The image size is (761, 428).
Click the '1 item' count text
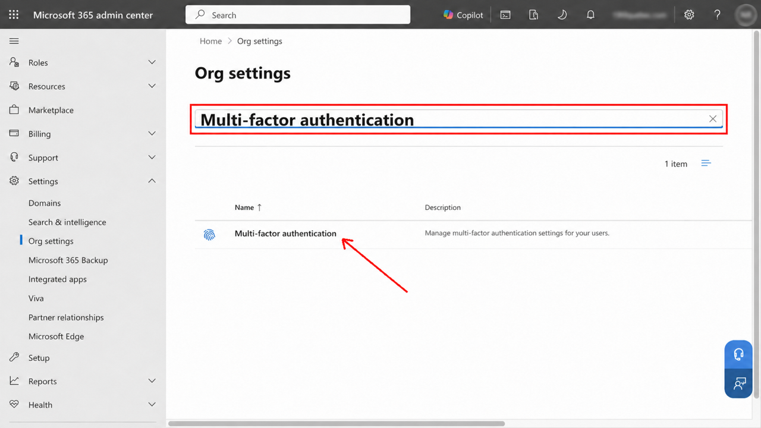(x=676, y=163)
